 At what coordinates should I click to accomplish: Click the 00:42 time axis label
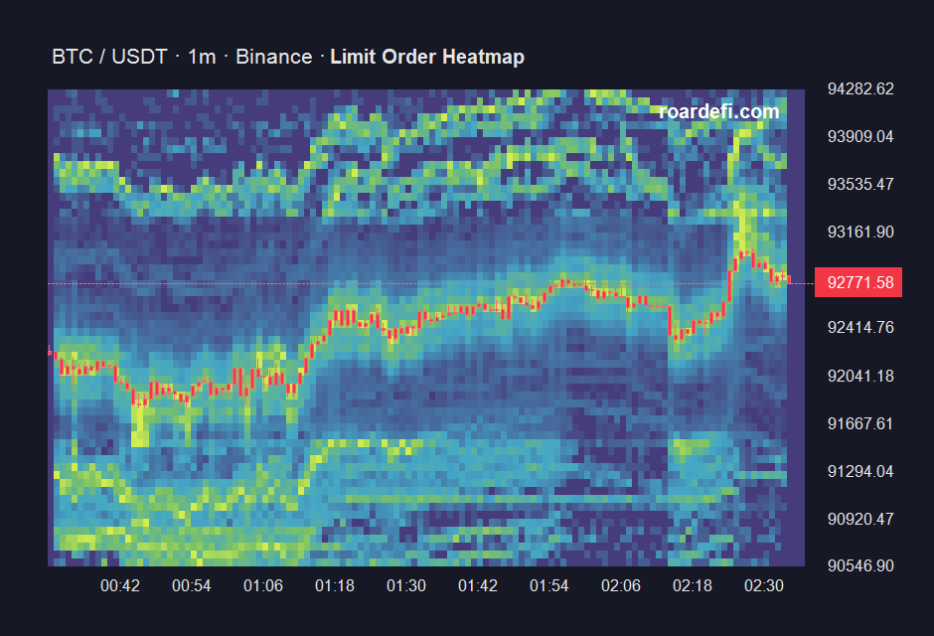[x=120, y=586]
